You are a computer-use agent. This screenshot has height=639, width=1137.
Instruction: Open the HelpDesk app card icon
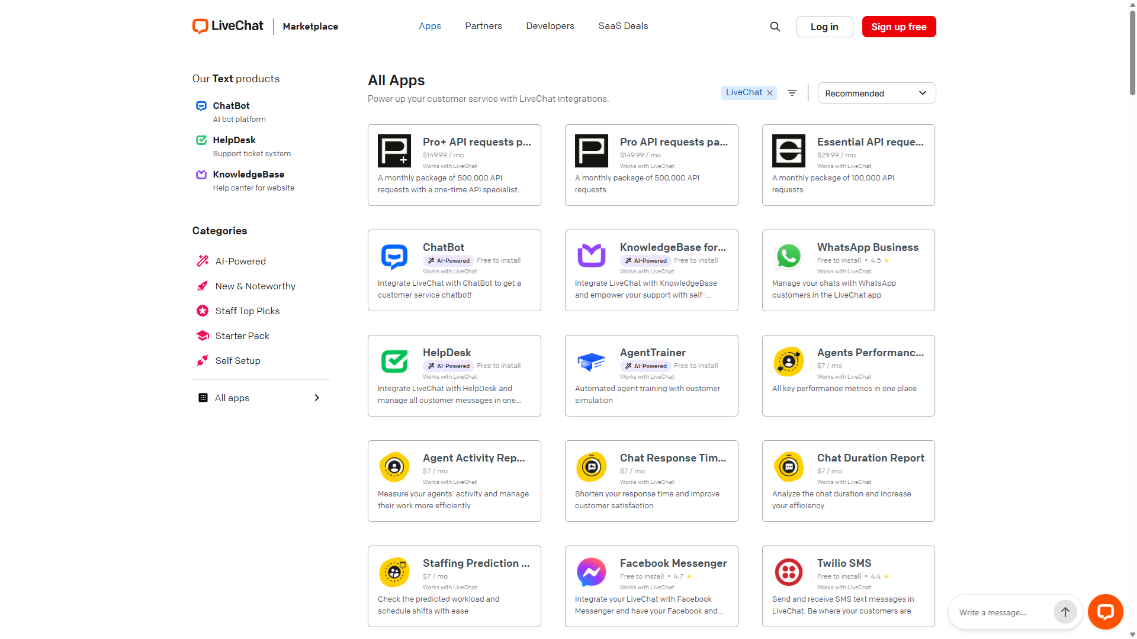[x=394, y=362]
